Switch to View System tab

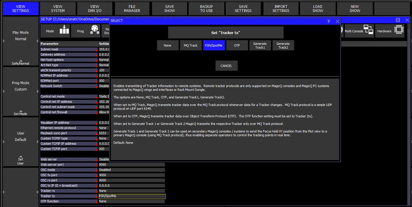click(58, 9)
